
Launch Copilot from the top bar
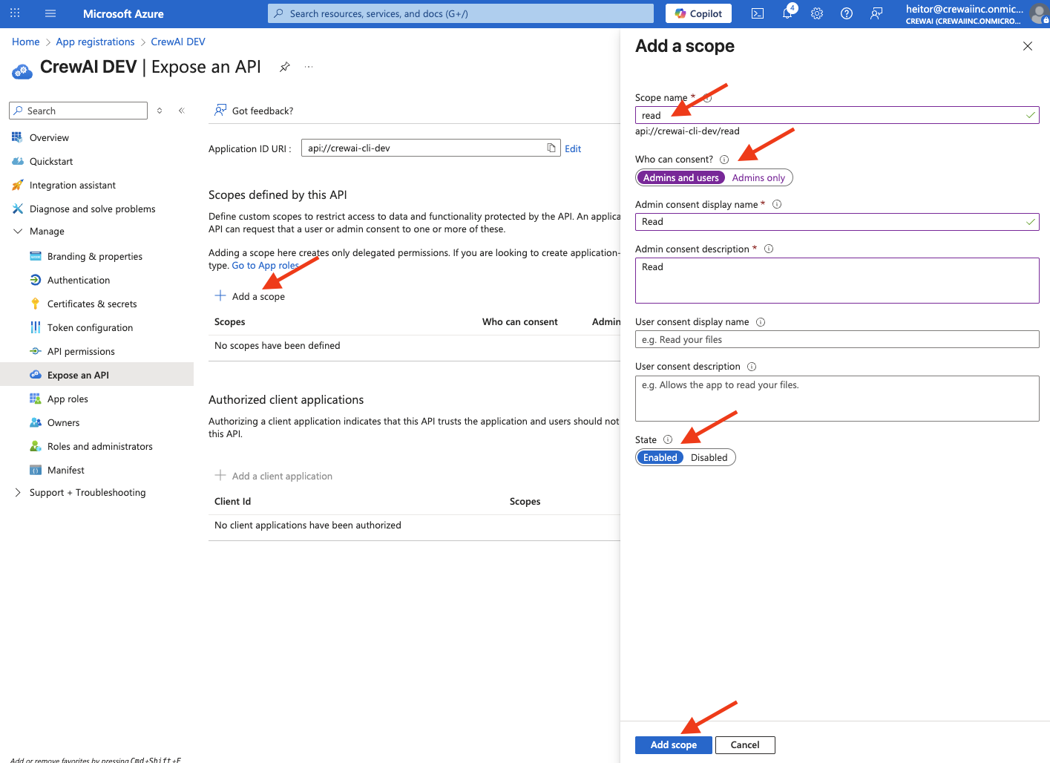tap(698, 13)
